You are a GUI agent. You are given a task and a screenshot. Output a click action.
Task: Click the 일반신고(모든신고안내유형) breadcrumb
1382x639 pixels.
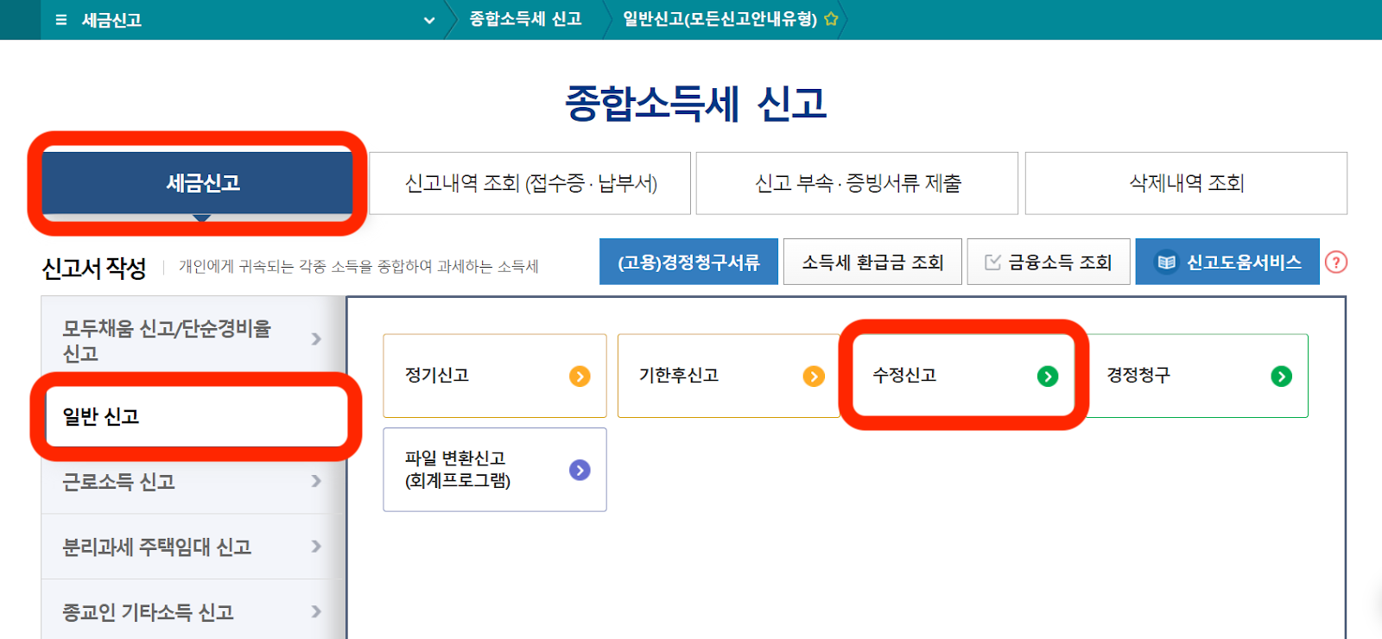pyautogui.click(x=720, y=19)
